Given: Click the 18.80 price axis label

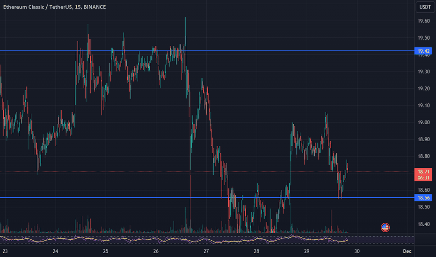Looking at the screenshot, I should click(423, 156).
